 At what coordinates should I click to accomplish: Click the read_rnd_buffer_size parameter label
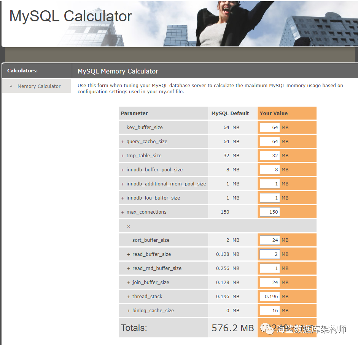click(157, 268)
